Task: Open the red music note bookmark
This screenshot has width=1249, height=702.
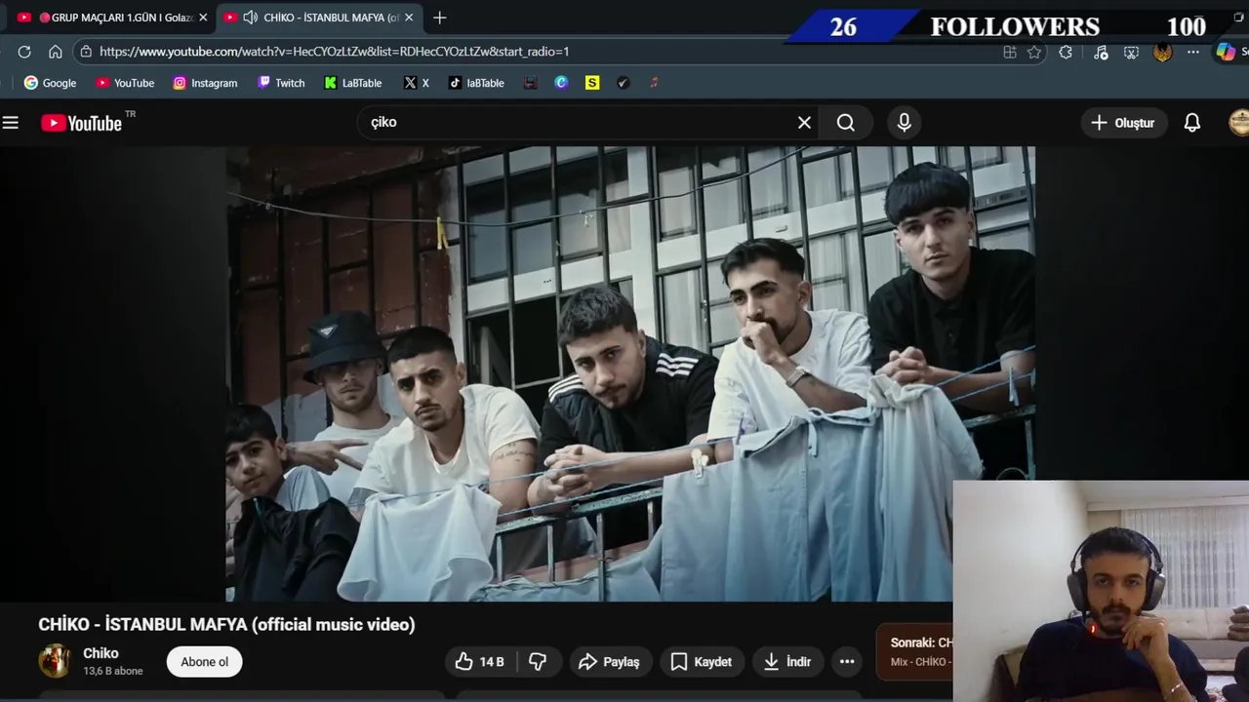Action: (x=654, y=83)
